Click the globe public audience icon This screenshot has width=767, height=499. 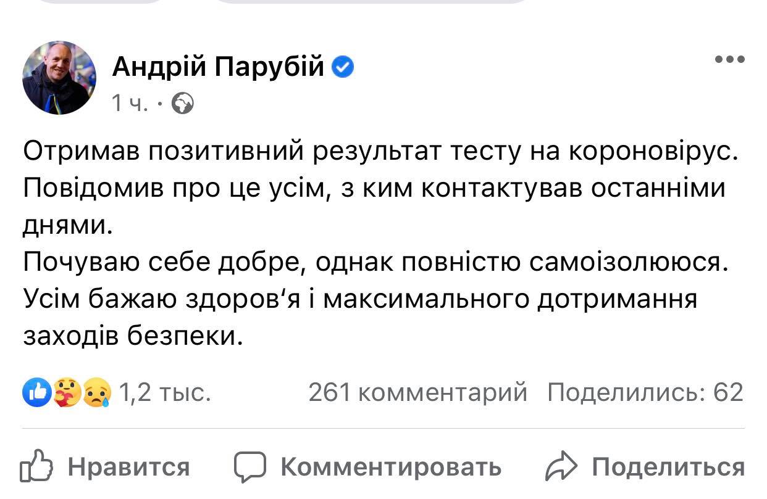coord(182,105)
